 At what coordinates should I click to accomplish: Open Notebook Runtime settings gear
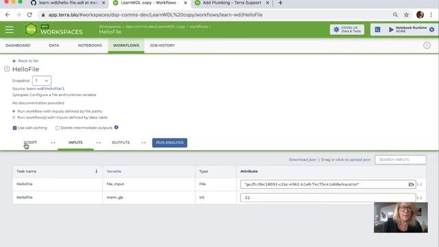point(431,30)
